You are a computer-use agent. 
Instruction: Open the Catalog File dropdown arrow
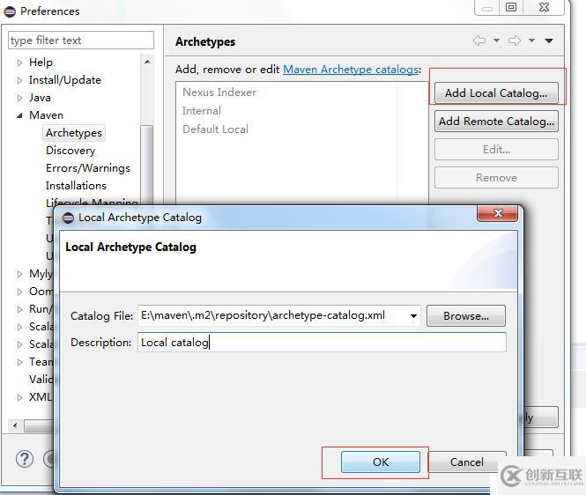(x=413, y=316)
